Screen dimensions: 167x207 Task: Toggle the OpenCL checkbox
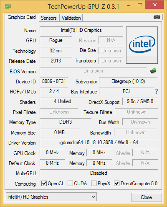(x=44, y=184)
